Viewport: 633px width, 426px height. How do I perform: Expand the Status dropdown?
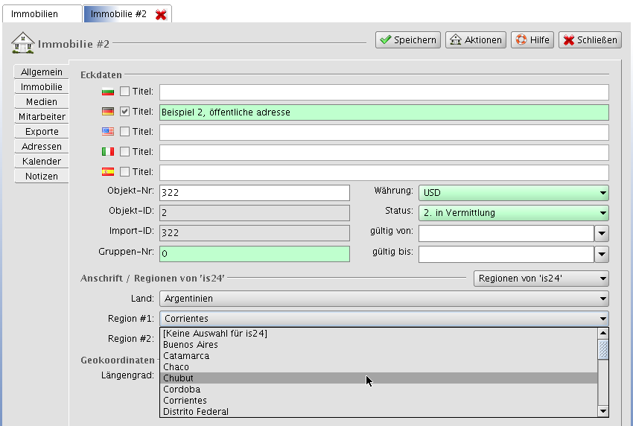(x=513, y=213)
